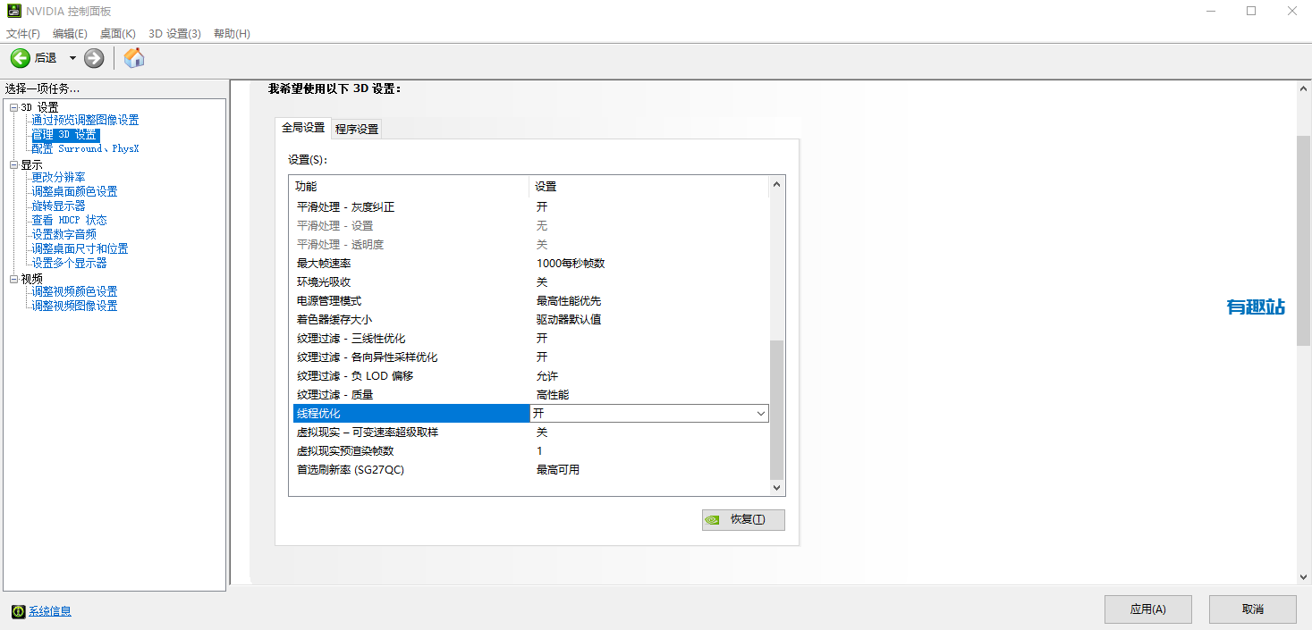Open 调整视频颜色设置 page
The height and width of the screenshot is (630, 1312).
tap(74, 291)
